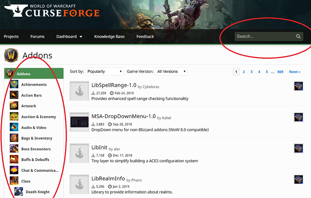Select the Addons sidebar header

coord(34,74)
